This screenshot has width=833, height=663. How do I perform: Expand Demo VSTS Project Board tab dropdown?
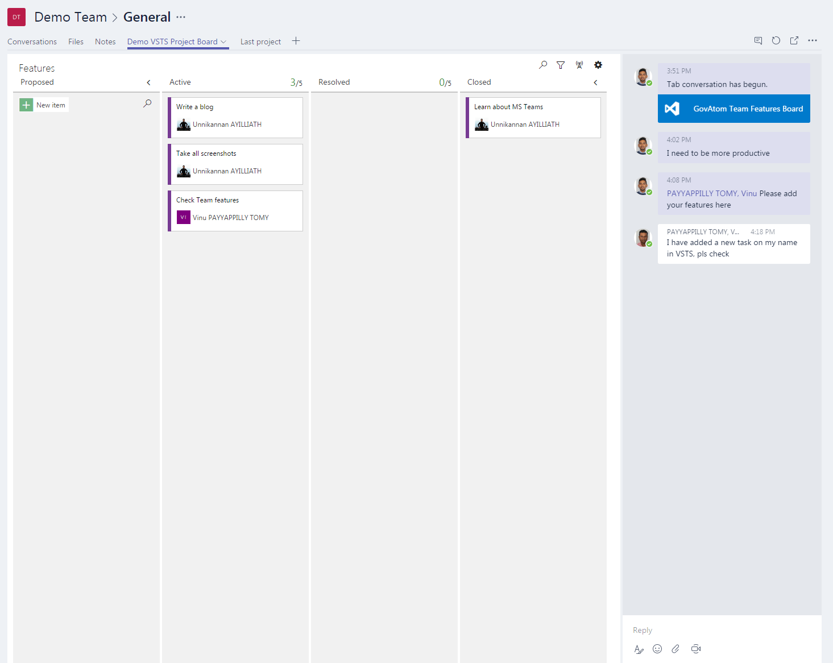click(x=223, y=42)
